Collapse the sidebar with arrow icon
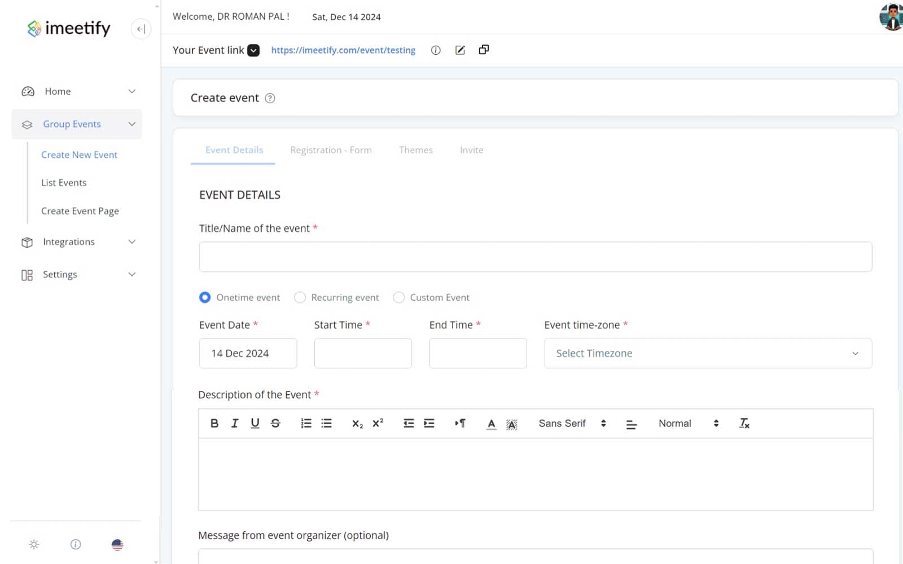Viewport: 903px width, 564px height. coord(141,29)
